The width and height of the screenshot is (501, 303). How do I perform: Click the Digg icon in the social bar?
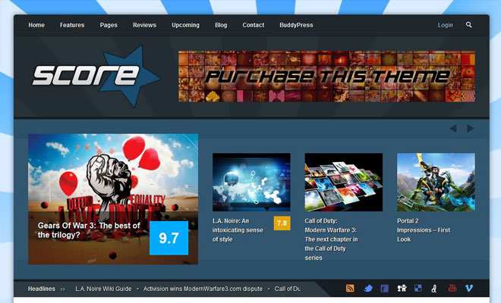[x=434, y=289]
